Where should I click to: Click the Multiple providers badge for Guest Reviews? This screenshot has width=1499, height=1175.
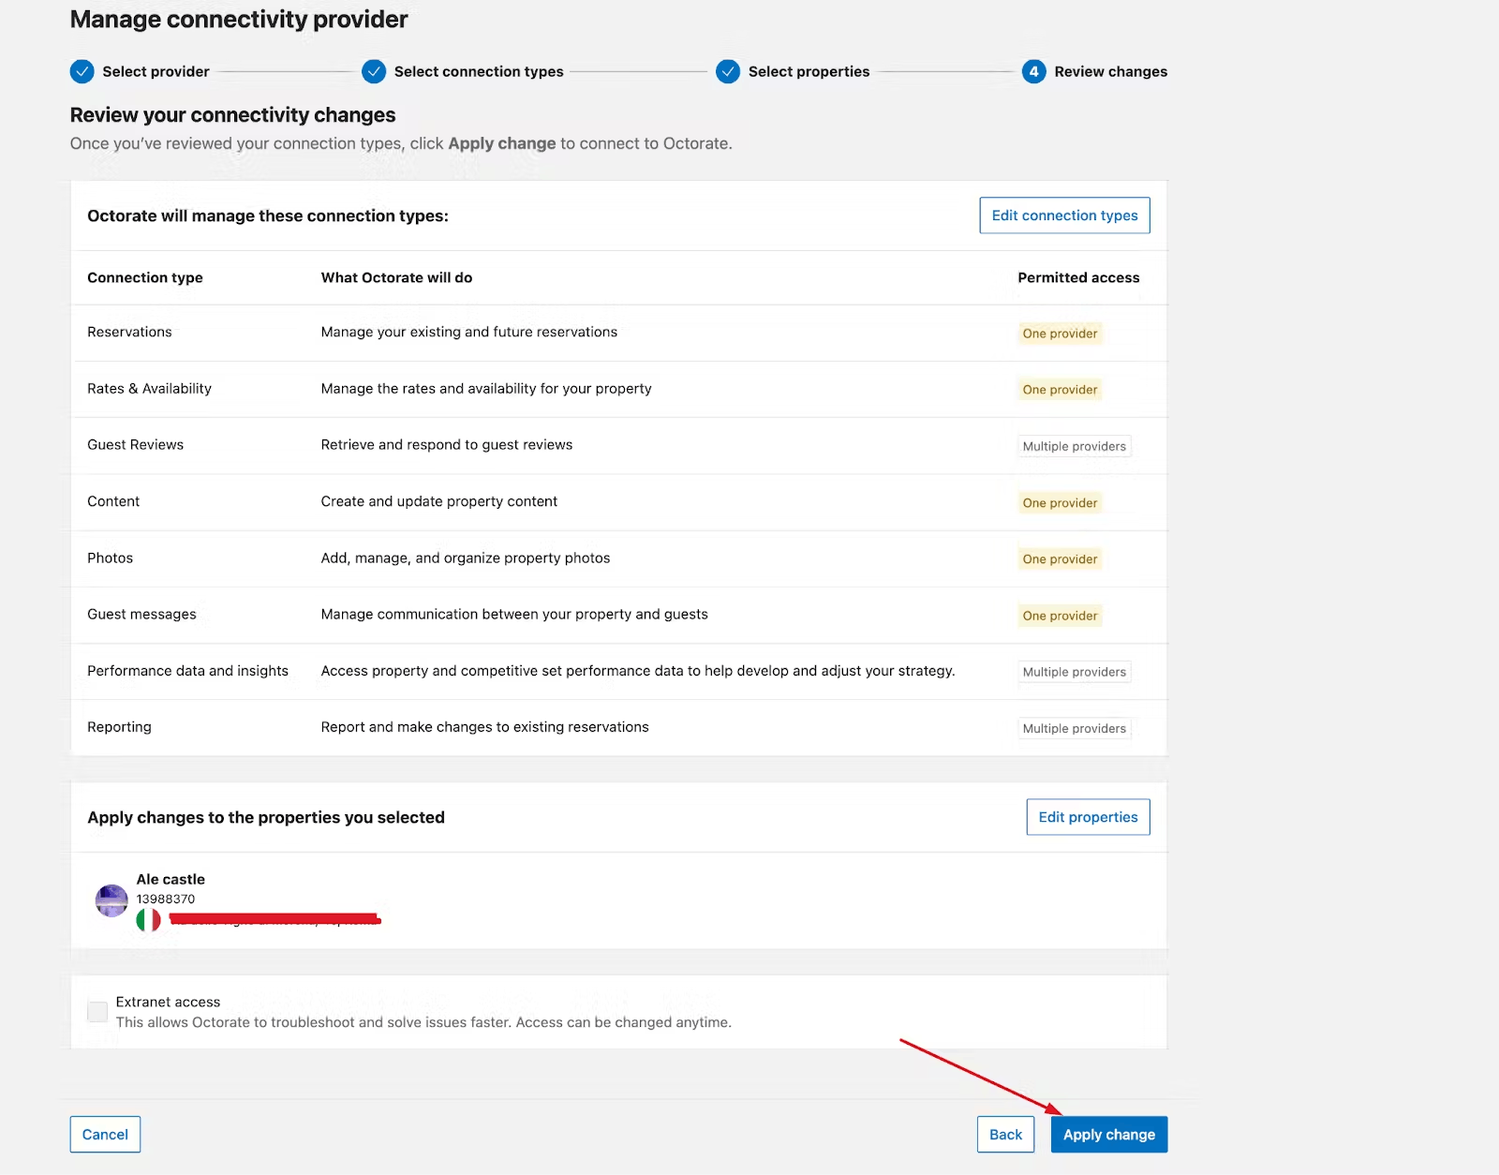pos(1074,446)
